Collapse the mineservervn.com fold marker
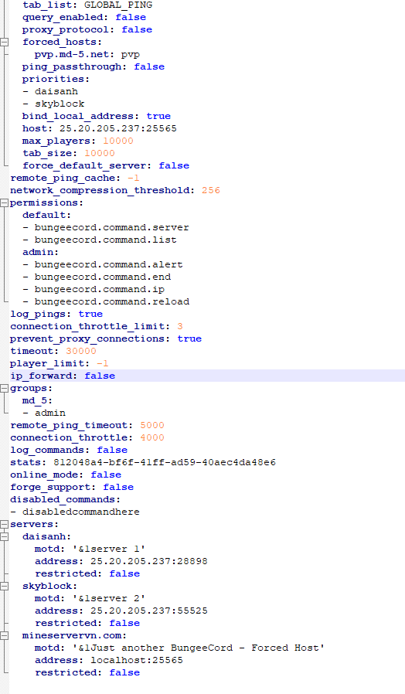Viewport: 405px width, 694px height. click(x=5, y=635)
